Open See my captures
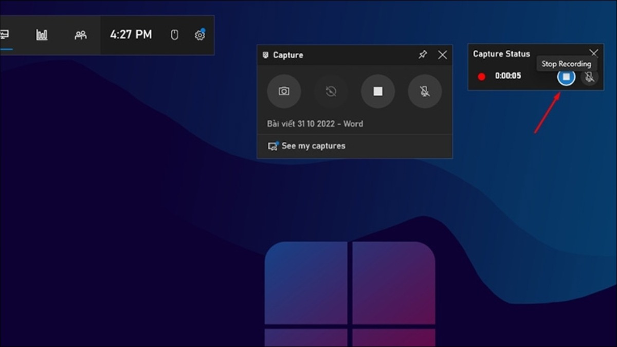Screen dimensions: 617x347 [x=306, y=146]
